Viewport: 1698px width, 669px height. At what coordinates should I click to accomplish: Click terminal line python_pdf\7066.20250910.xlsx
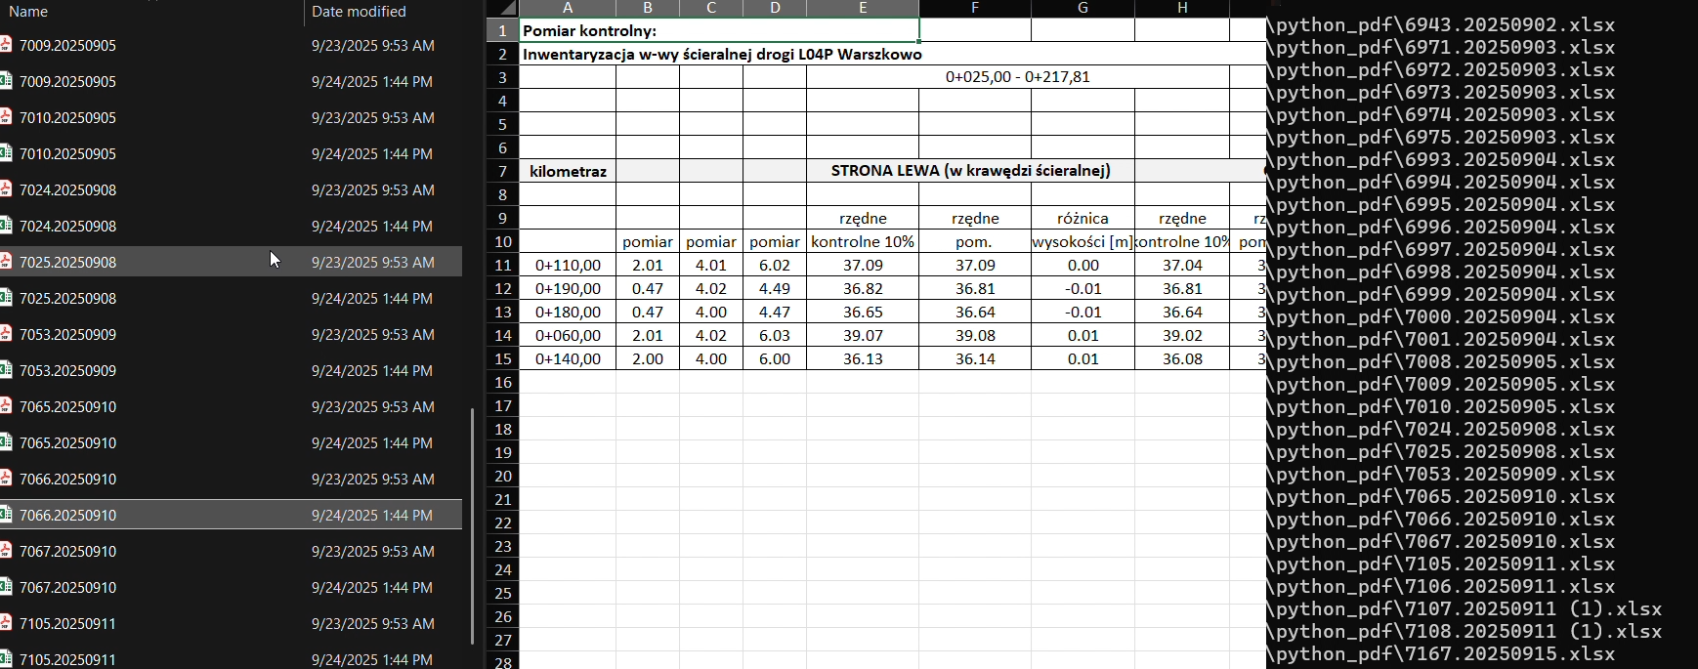(x=1441, y=520)
